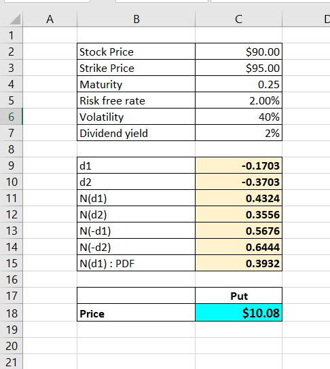The height and width of the screenshot is (369, 330).
Task: Click the N(-d2) label cell
Action: pyautogui.click(x=136, y=247)
